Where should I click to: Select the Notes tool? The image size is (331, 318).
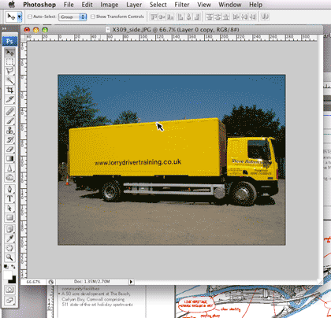[10, 229]
